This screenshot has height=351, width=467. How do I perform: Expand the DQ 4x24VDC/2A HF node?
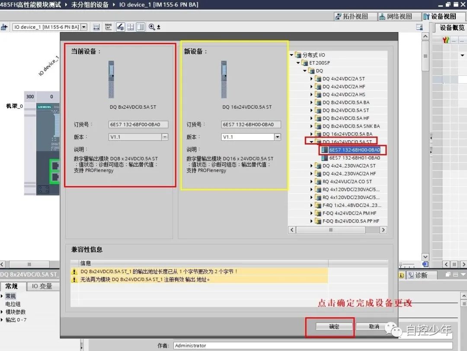click(311, 87)
